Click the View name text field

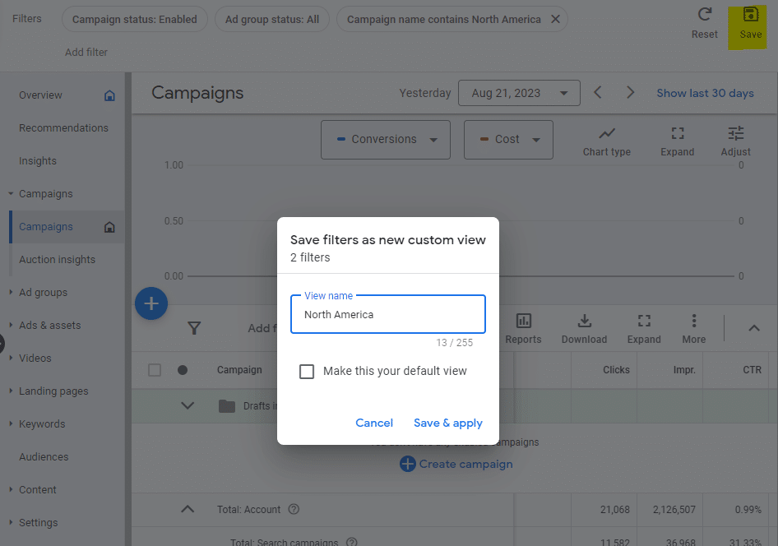click(x=388, y=315)
